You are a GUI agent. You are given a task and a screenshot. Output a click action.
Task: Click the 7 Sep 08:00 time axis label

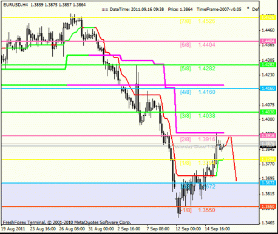click(x=158, y=229)
